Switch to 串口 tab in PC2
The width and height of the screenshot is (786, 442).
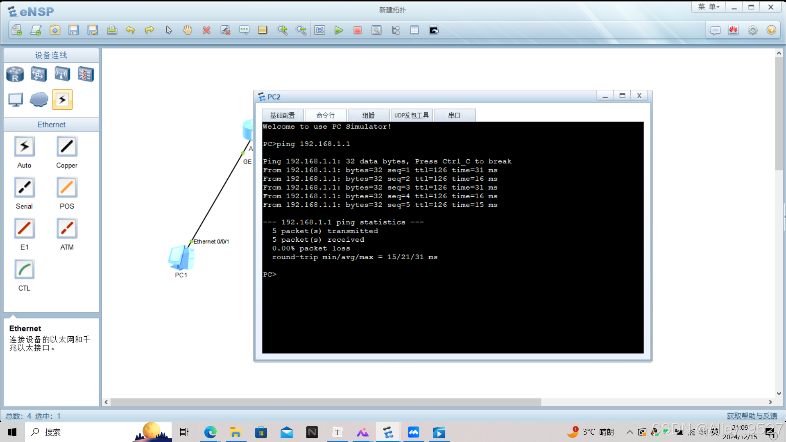click(454, 115)
